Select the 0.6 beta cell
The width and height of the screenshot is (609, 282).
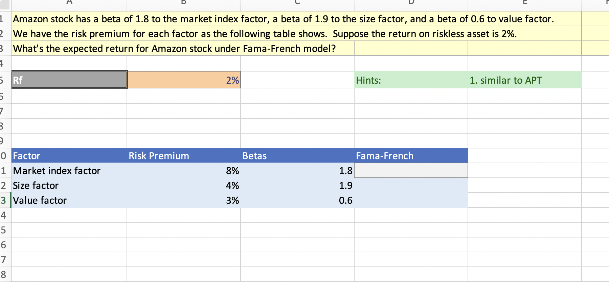pos(297,200)
